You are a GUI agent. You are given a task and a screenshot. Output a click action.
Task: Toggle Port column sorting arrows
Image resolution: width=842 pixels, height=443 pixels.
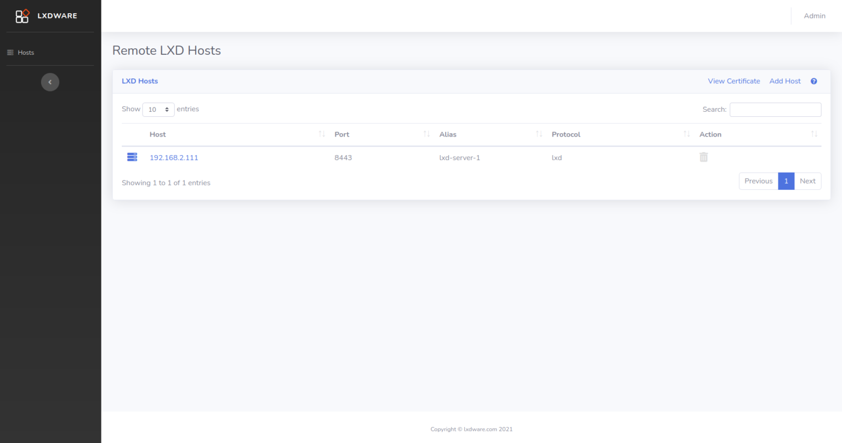click(x=427, y=134)
